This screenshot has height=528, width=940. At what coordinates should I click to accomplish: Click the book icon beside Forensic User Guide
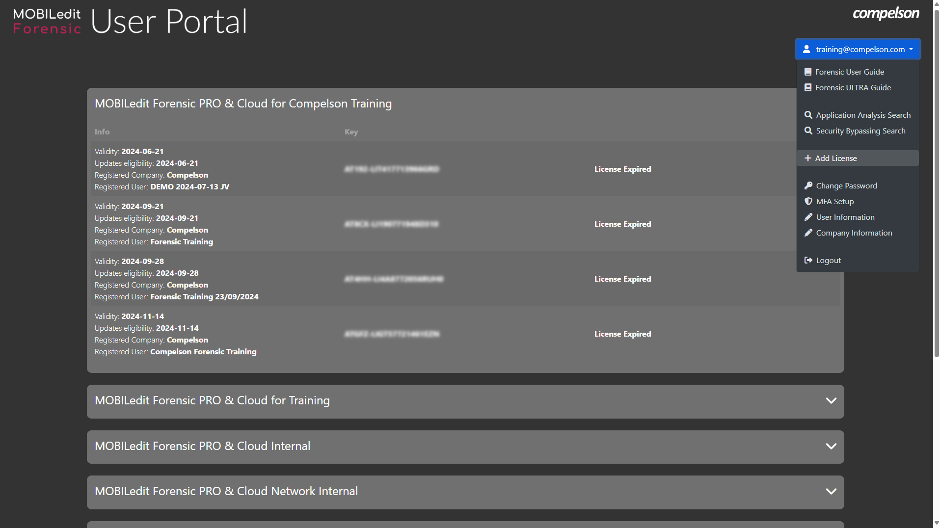807,72
